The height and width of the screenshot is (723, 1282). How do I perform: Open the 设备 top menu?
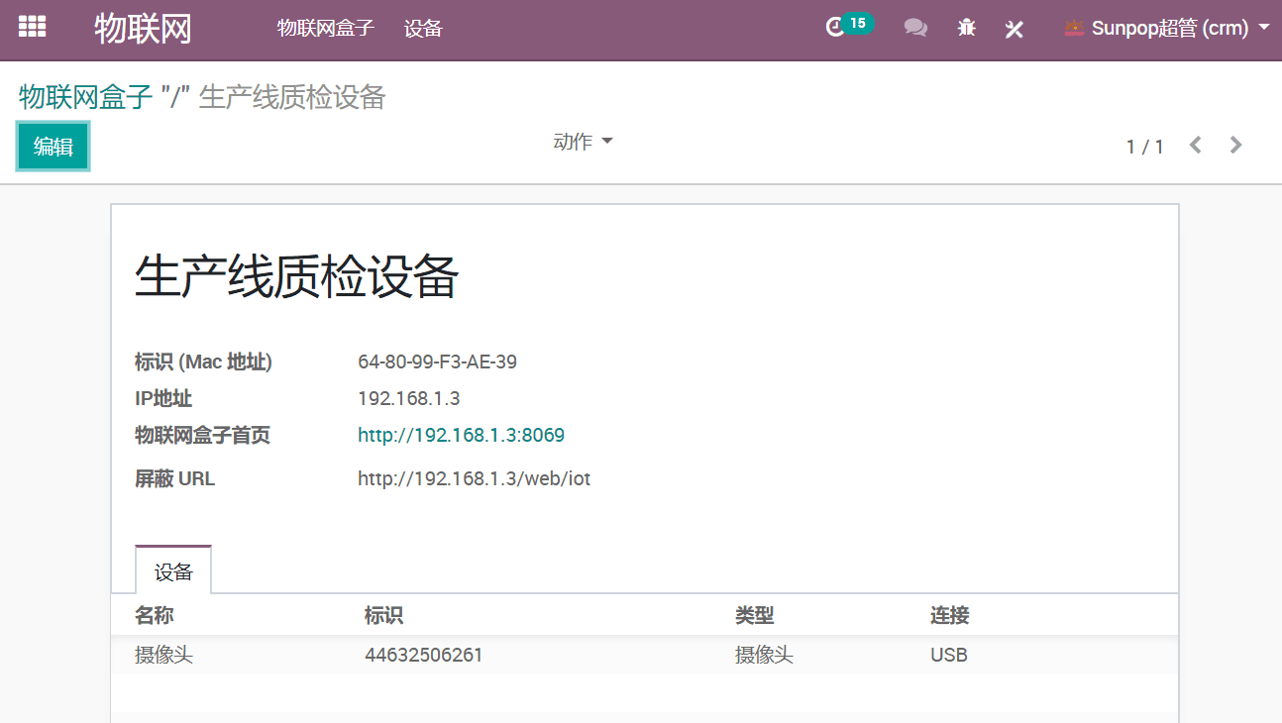[x=423, y=28]
